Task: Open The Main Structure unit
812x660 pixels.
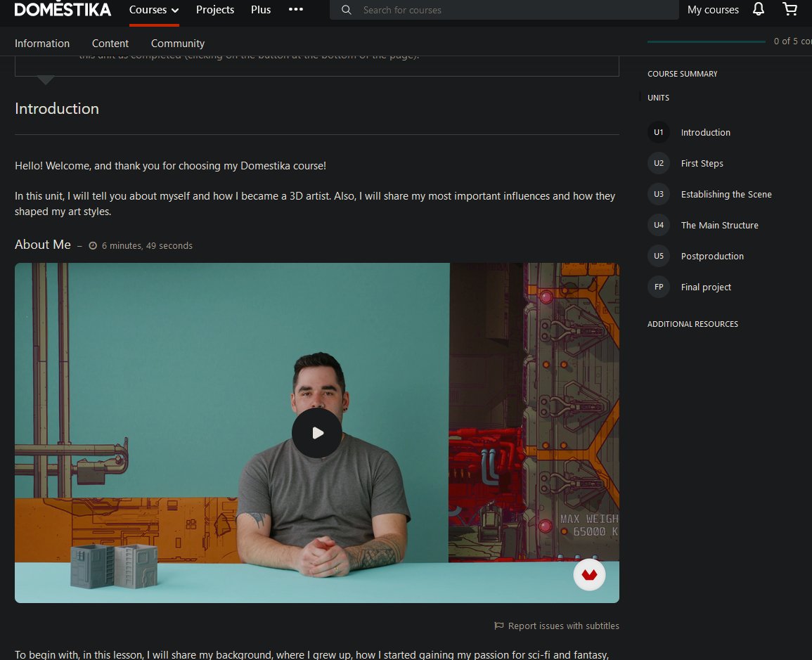Action: point(719,225)
